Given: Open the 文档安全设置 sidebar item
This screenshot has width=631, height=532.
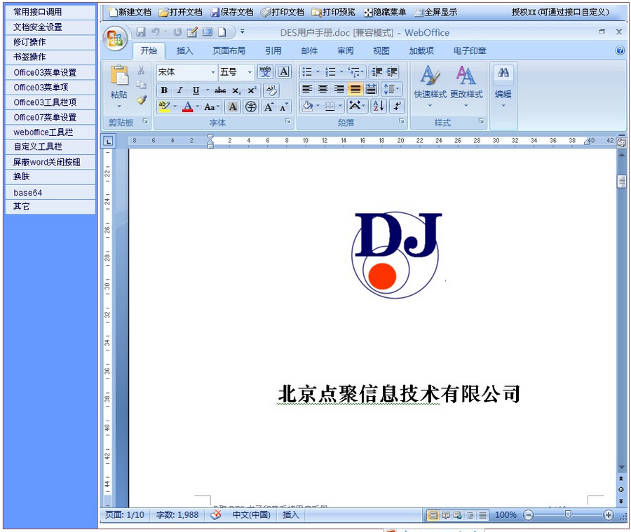Looking at the screenshot, I should point(50,27).
